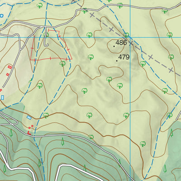Viewport: 181px width, 181px height.
Task: Click the black dot marking spot height 486
Action: pyautogui.click(x=114, y=46)
